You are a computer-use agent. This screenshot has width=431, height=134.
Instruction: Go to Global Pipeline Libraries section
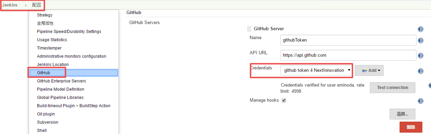pos(60,98)
